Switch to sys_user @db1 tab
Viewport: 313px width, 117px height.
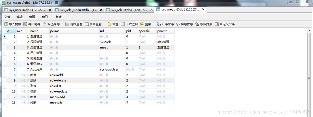point(27,10)
